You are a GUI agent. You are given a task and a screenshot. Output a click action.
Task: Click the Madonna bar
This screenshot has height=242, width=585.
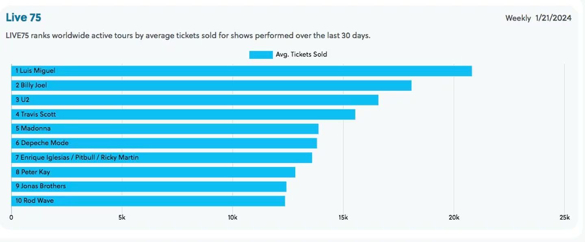tap(165, 128)
